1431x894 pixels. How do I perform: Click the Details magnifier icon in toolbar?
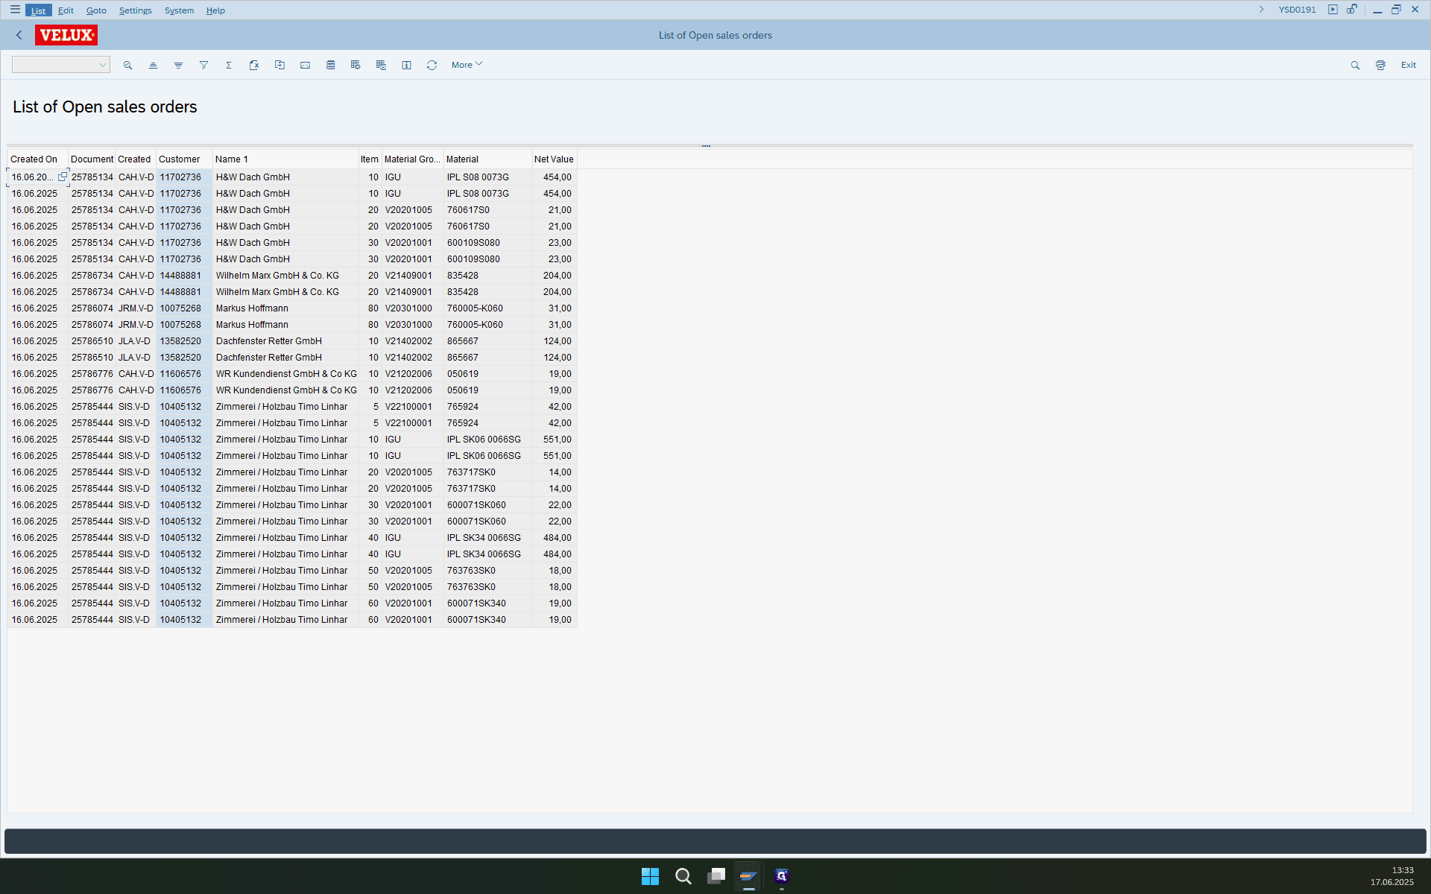click(x=128, y=66)
